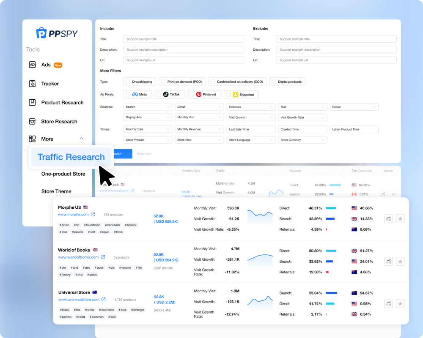
Task: Favorite the Morphe US store star
Action: click(400, 219)
